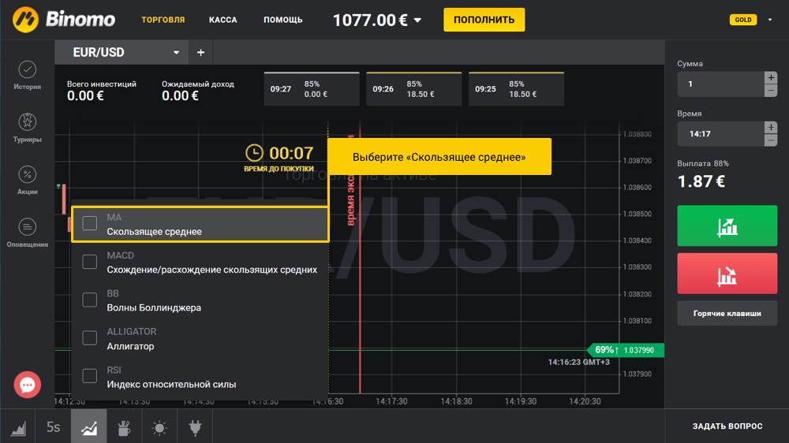Open the ТОРГОВЛЯ menu
This screenshot has height=443, width=789.
tap(163, 20)
